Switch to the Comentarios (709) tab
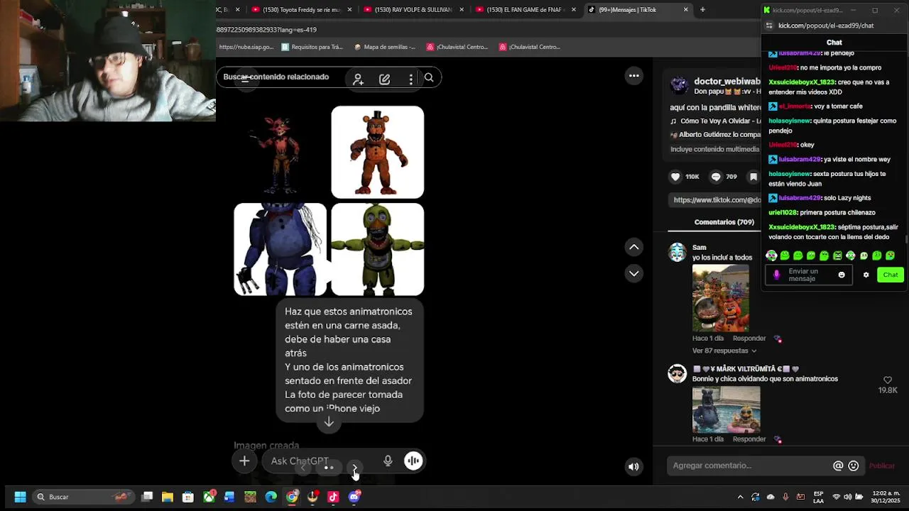The image size is (909, 511). pos(724,222)
